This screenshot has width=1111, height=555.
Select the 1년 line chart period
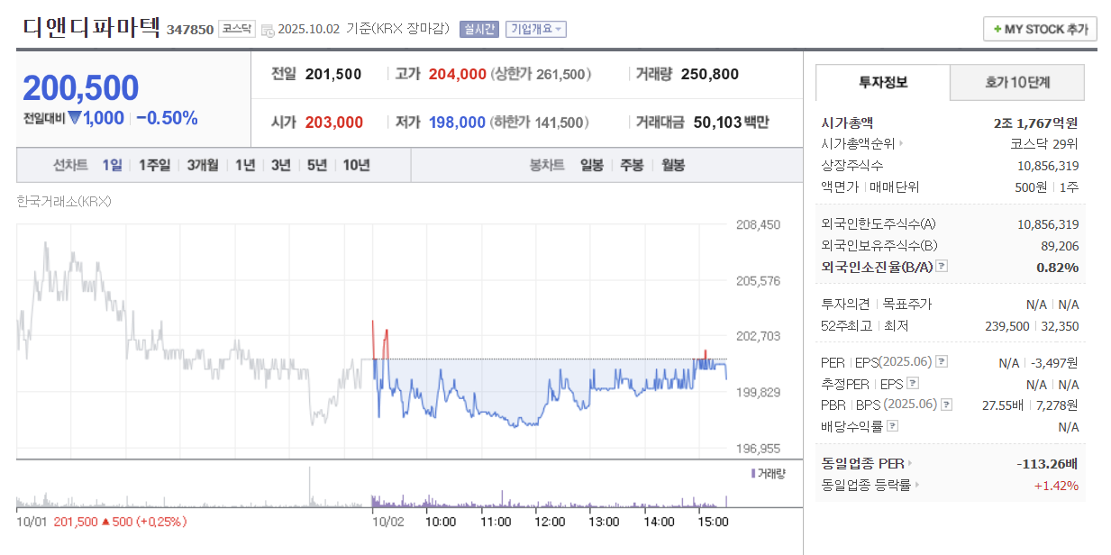coord(245,166)
